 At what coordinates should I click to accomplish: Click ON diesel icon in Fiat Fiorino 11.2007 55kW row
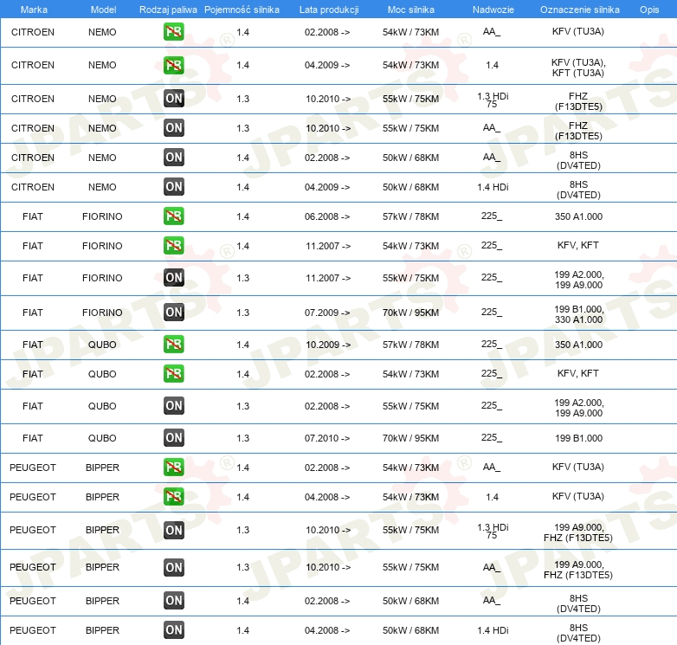[x=173, y=278]
